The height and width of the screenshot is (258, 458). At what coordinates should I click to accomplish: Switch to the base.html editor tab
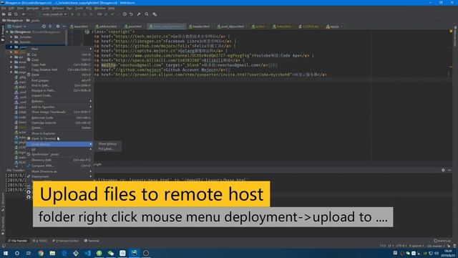pyautogui.click(x=81, y=27)
